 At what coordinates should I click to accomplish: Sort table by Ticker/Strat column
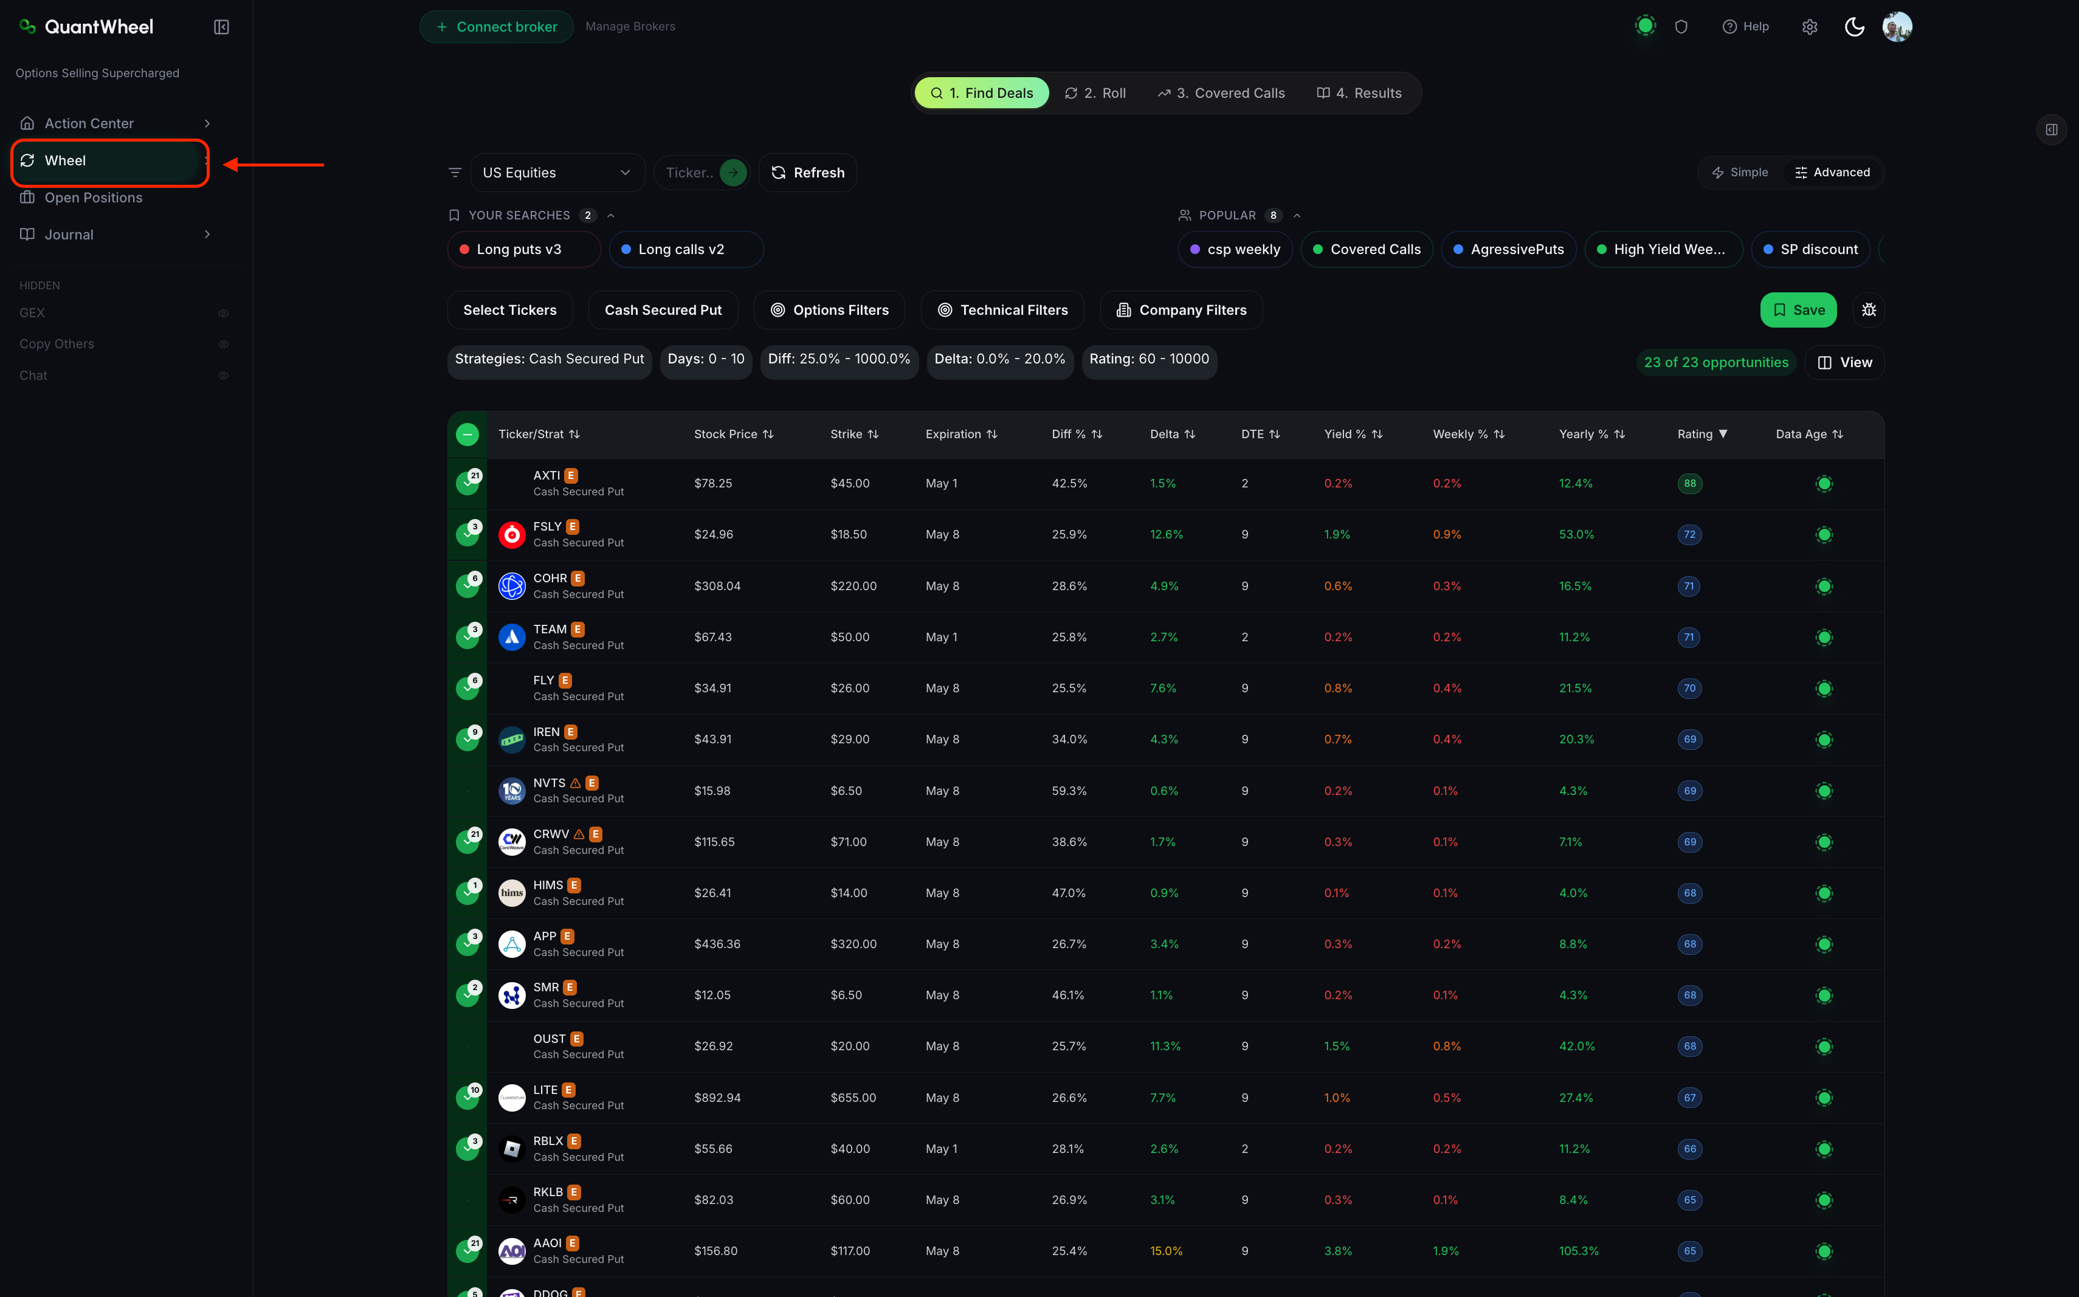(x=539, y=434)
